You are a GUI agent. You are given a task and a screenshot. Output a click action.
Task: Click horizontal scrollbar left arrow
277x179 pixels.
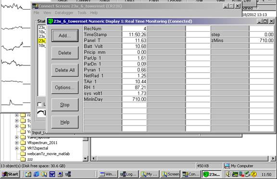94,158
